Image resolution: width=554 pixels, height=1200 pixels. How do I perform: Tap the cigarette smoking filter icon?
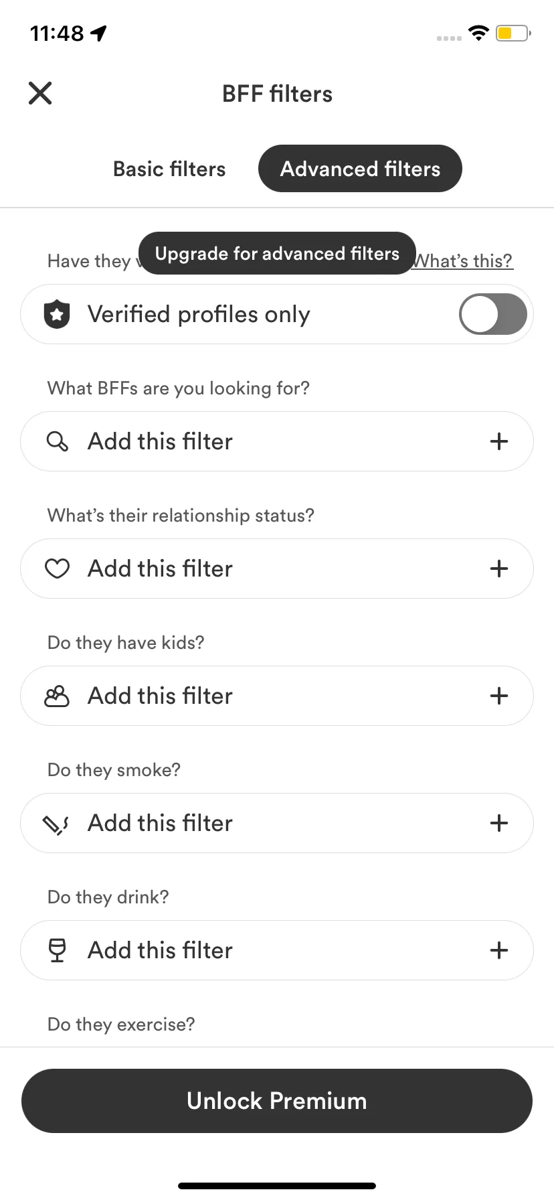pos(56,824)
